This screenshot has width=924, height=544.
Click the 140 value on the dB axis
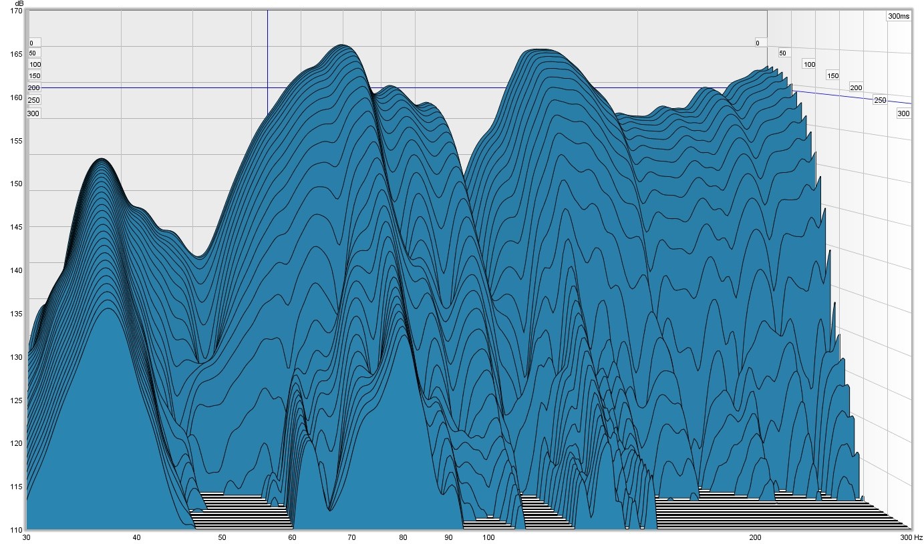click(x=17, y=270)
